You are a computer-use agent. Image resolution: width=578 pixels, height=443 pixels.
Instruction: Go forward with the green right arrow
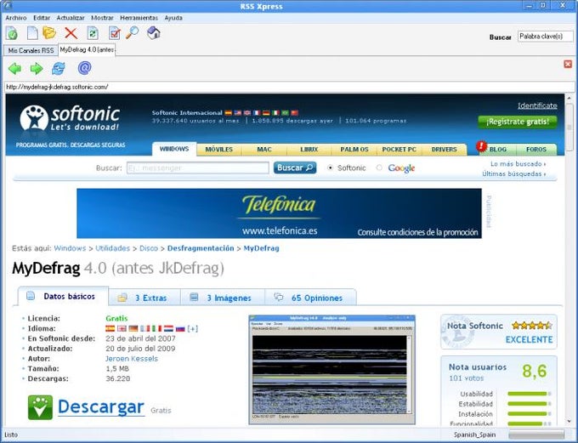point(37,68)
